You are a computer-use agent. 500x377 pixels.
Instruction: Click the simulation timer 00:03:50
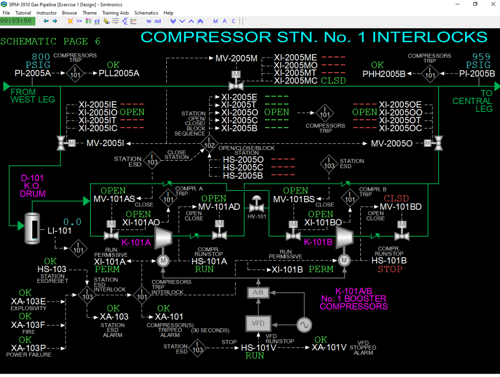[x=18, y=21]
